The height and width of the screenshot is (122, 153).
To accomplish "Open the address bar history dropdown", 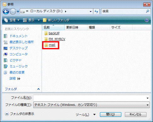I will pos(90,11).
